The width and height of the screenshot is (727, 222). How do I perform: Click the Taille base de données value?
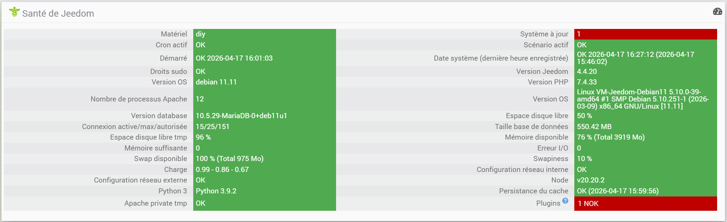tap(594, 127)
